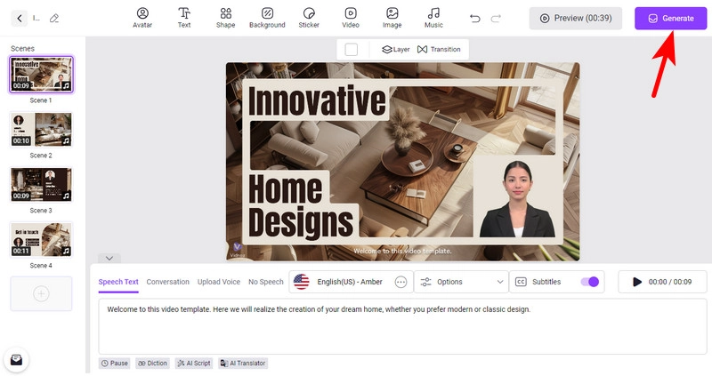Switch to the Conversation tab
Screen dimensions: 712x376
point(167,282)
